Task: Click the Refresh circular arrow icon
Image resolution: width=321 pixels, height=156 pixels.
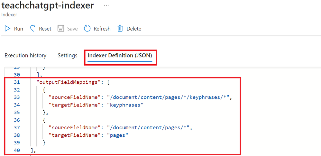Action: coord(87,28)
